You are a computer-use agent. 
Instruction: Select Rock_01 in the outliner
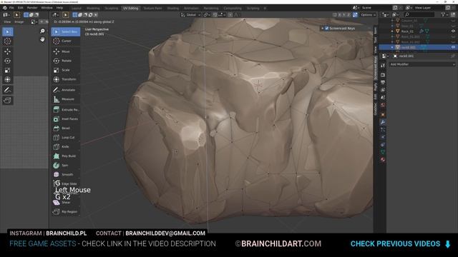click(x=407, y=31)
